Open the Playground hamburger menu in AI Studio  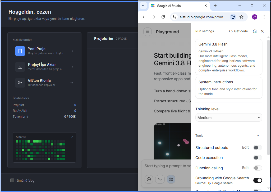(x=148, y=32)
